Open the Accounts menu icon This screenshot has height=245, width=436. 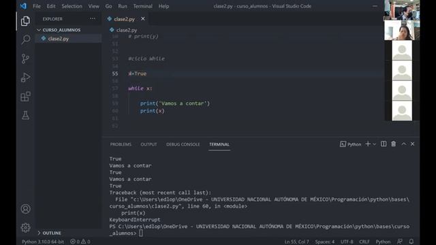pyautogui.click(x=26, y=209)
